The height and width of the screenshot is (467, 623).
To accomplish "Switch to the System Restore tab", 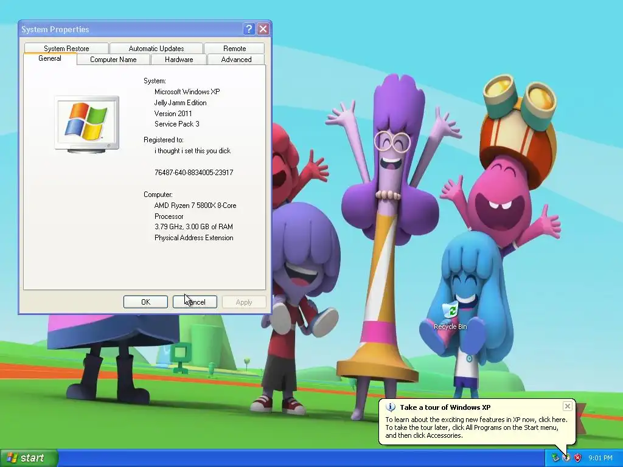I will pyautogui.click(x=66, y=49).
